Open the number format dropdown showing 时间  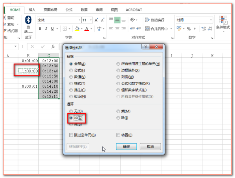click(211, 20)
